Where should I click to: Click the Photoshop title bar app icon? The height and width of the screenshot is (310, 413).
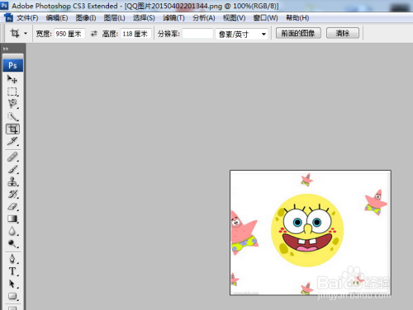[x=4, y=5]
